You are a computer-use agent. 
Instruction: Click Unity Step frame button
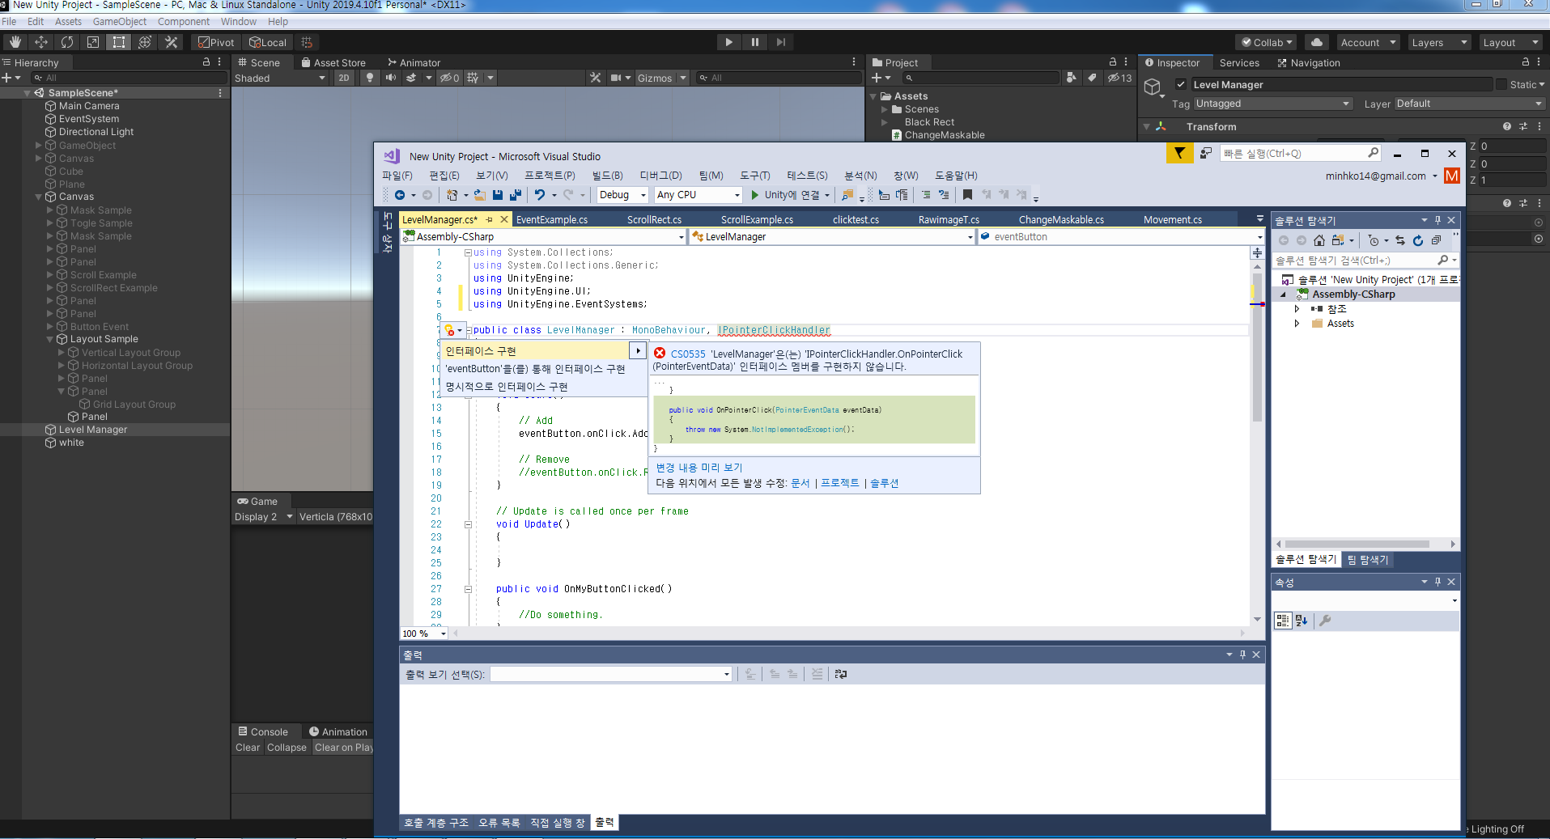(781, 42)
